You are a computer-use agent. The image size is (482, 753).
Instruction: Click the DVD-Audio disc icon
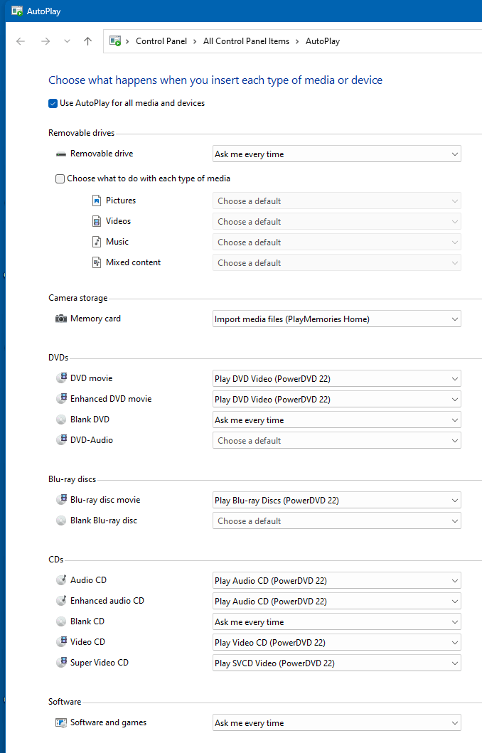(x=61, y=440)
